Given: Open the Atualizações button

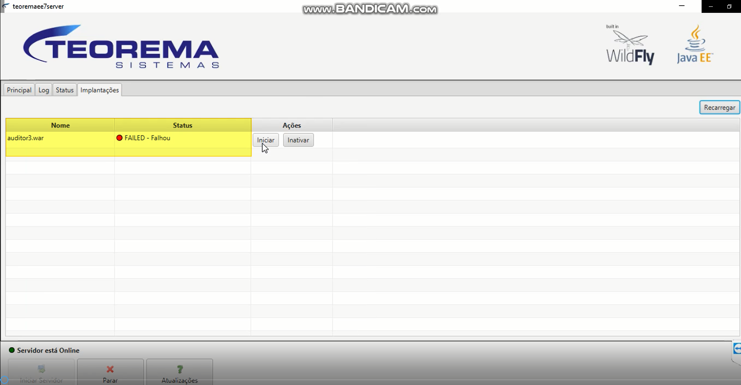Looking at the screenshot, I should (179, 373).
